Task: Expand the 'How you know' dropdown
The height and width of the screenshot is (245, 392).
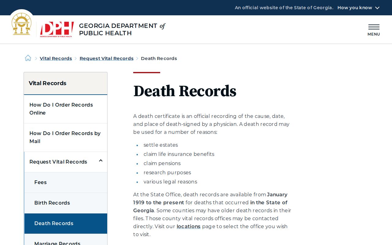Action: point(358,8)
